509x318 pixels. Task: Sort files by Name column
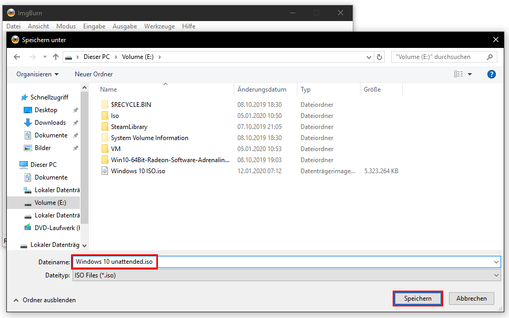click(108, 90)
